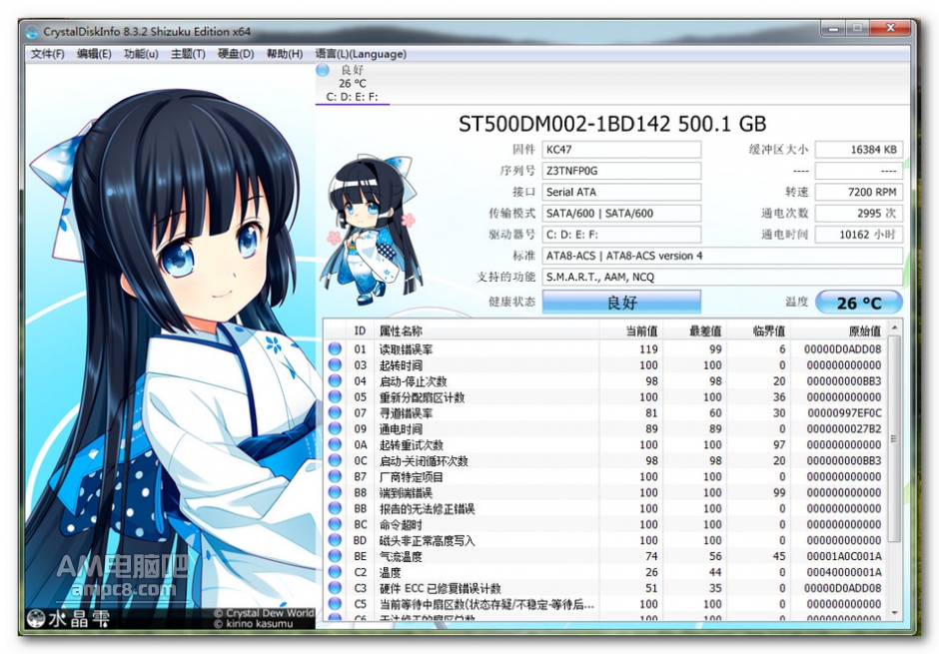939x654 pixels.
Task: Click the status orb for row BB 报告的无法修正错误
Action: point(335,508)
